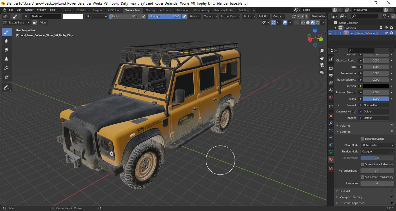The image size is (396, 211).
Task: Select Wireframe viewport shading
Action: pos(303,23)
